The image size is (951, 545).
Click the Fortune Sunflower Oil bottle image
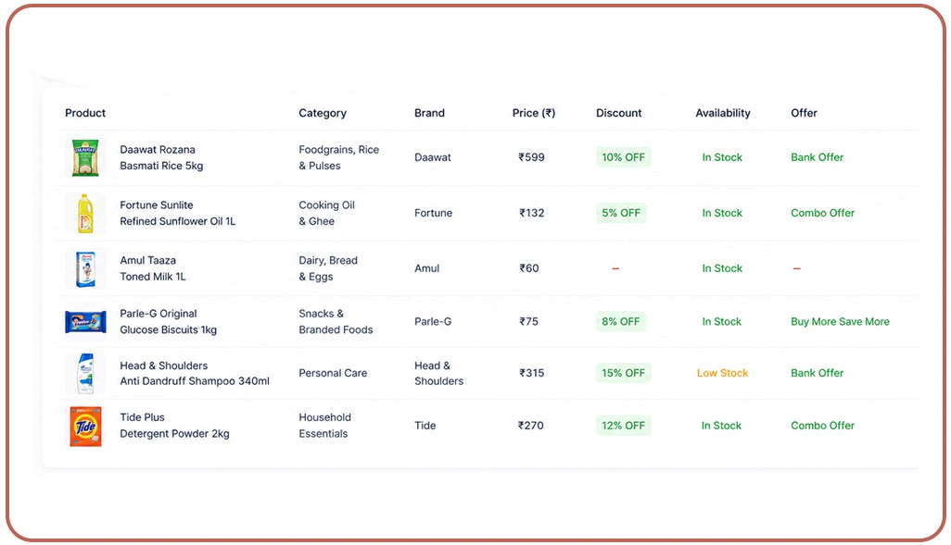tap(85, 213)
